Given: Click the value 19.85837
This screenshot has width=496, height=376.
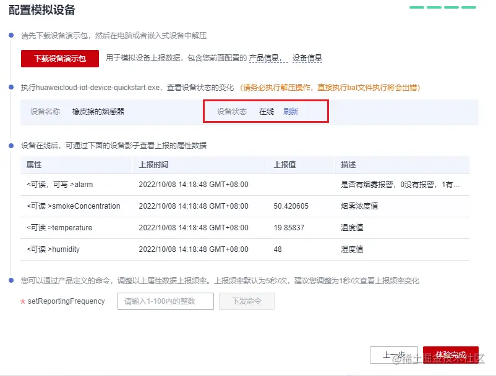Looking at the screenshot, I should coord(289,228).
